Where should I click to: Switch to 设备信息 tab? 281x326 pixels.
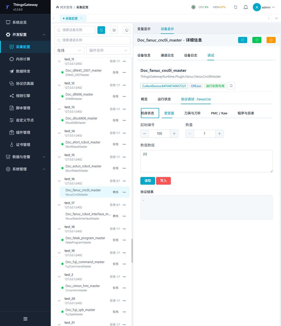(144, 55)
